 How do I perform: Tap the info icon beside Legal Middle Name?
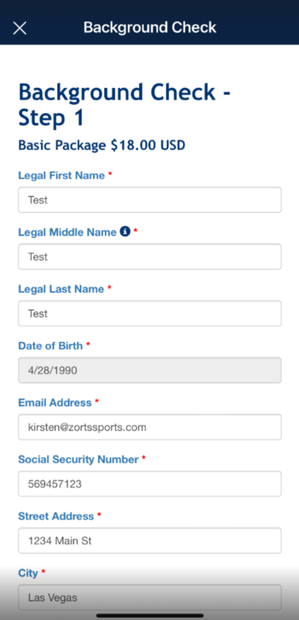pyautogui.click(x=125, y=232)
